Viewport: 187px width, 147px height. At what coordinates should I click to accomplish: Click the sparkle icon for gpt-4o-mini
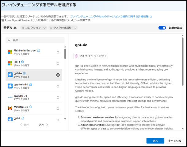point(10,86)
